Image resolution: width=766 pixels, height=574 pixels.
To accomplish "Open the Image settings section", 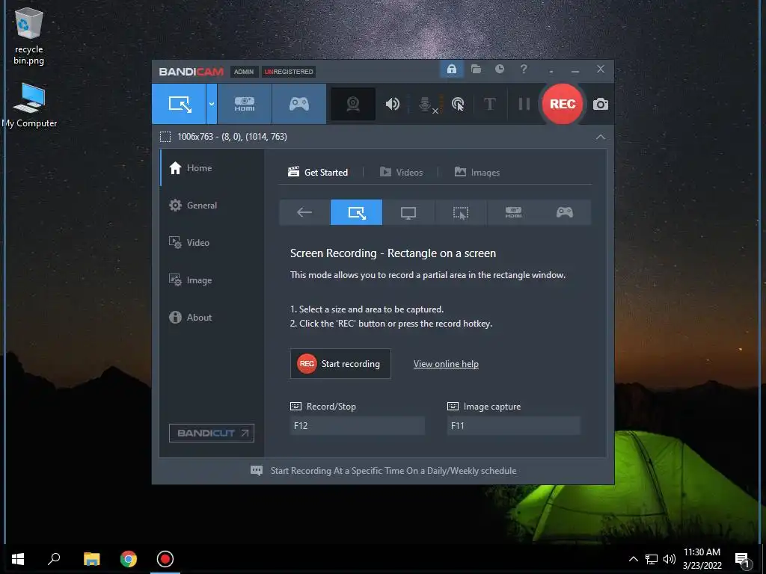I will point(212,280).
